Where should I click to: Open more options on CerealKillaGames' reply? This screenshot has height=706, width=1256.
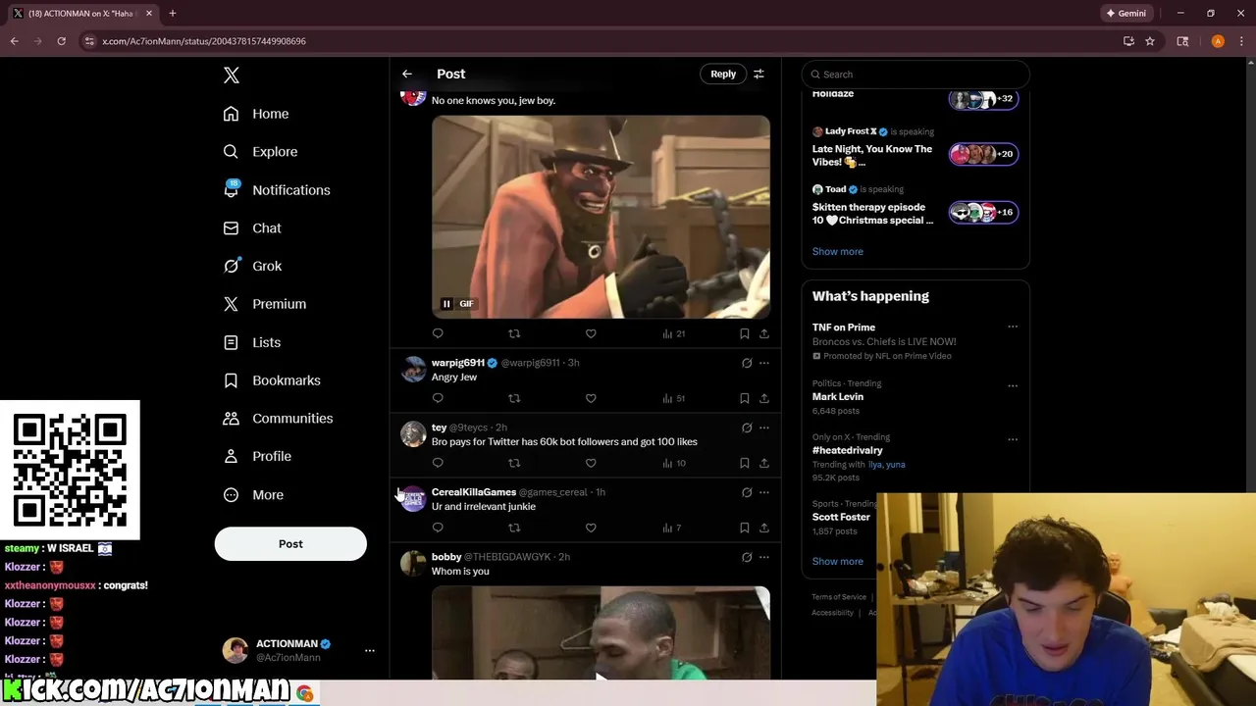(764, 492)
